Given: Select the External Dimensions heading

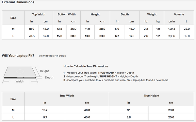Looking at the screenshot, I should coord(18,2).
